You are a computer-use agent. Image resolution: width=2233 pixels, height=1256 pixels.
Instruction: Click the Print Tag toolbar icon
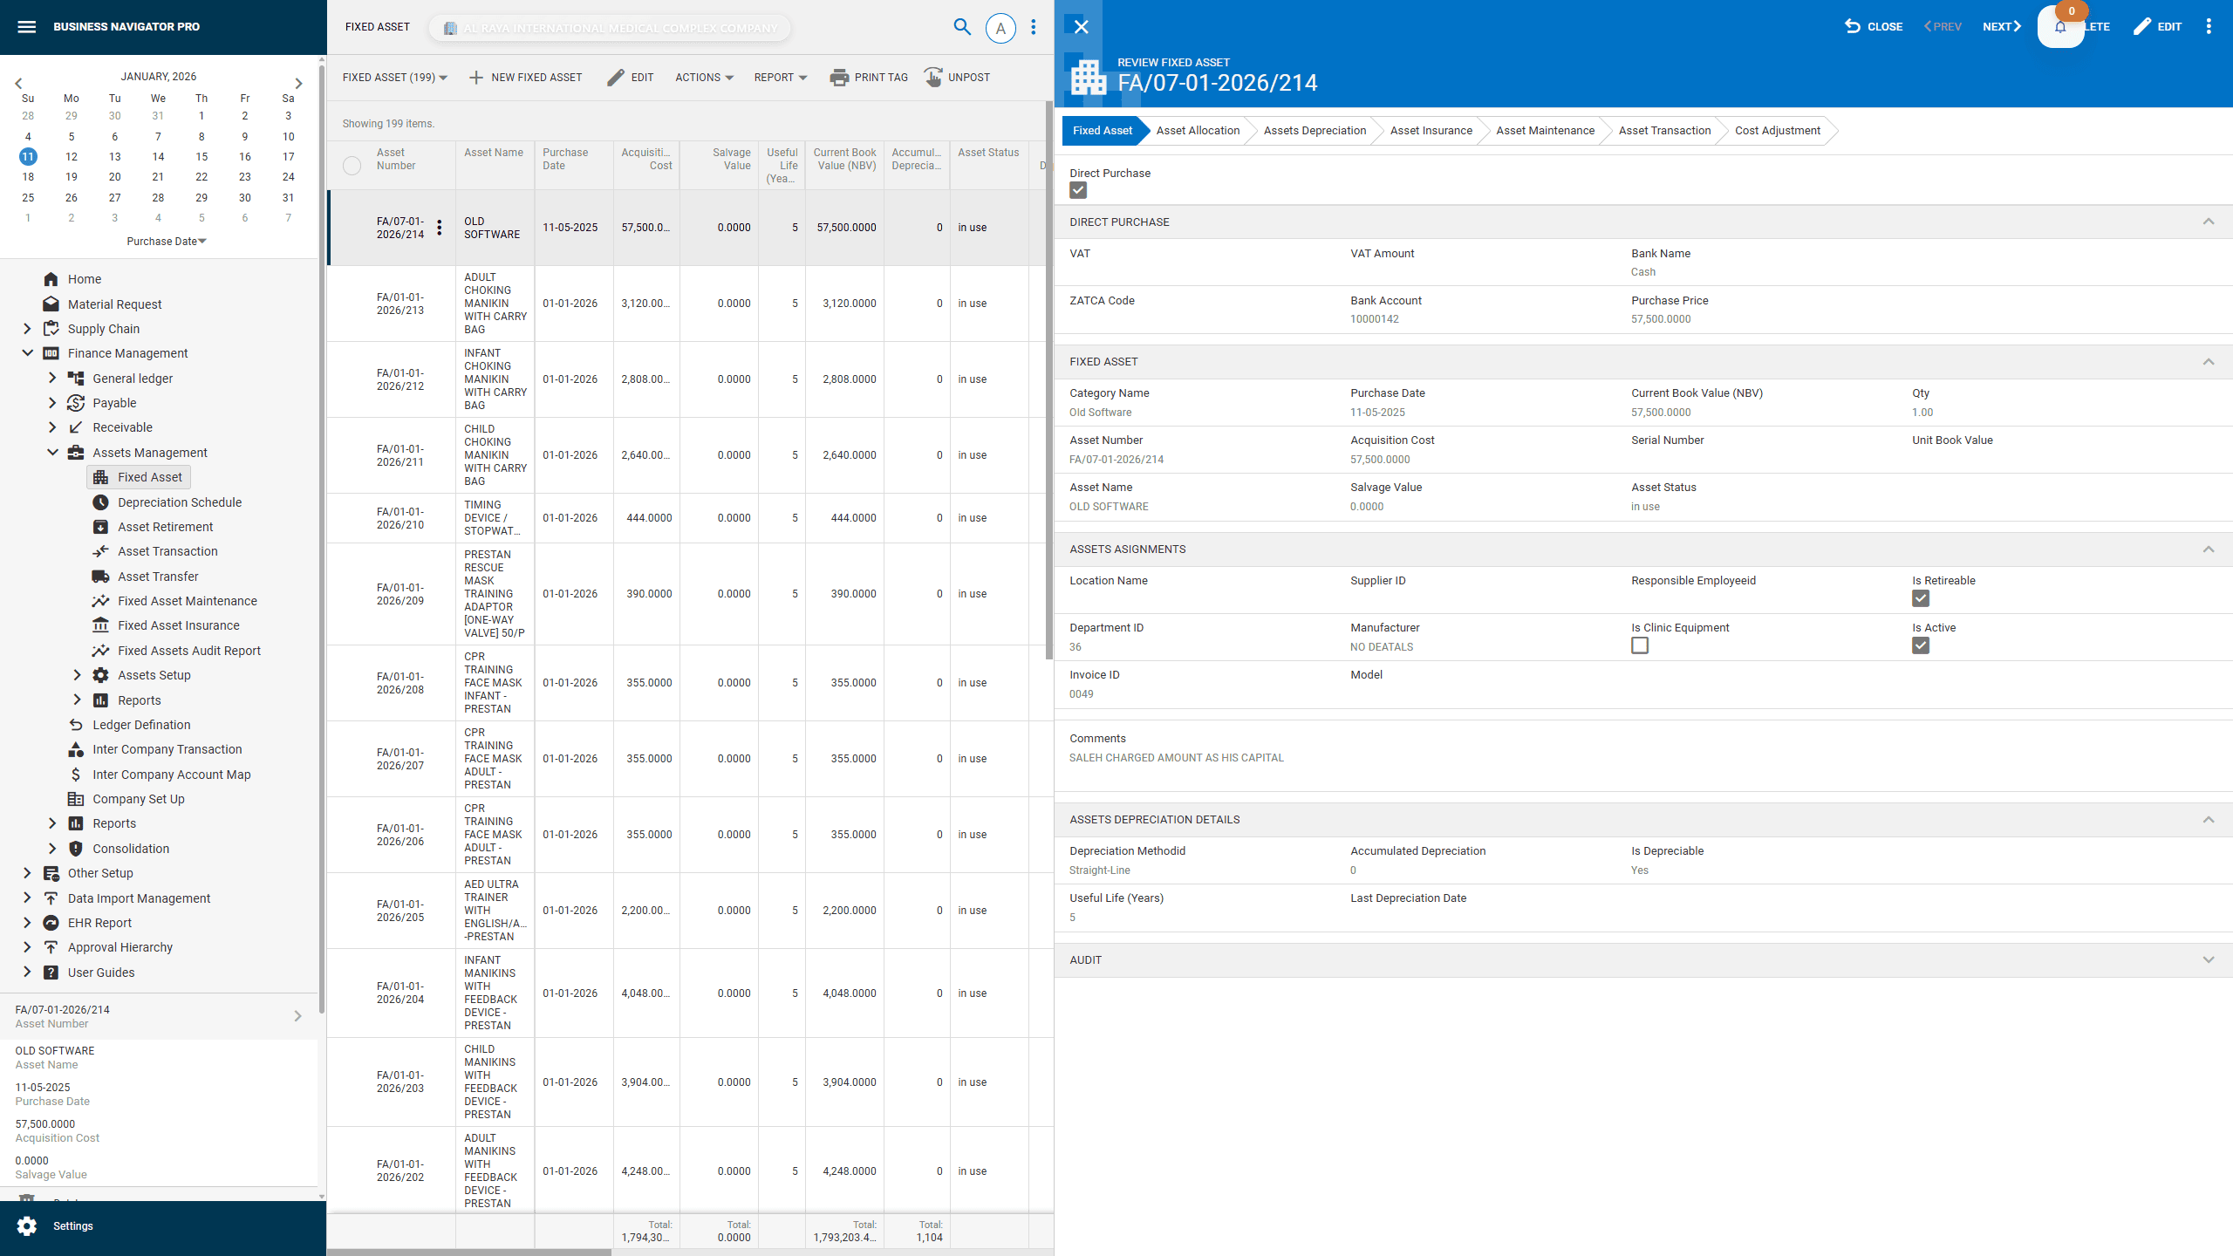[840, 77]
